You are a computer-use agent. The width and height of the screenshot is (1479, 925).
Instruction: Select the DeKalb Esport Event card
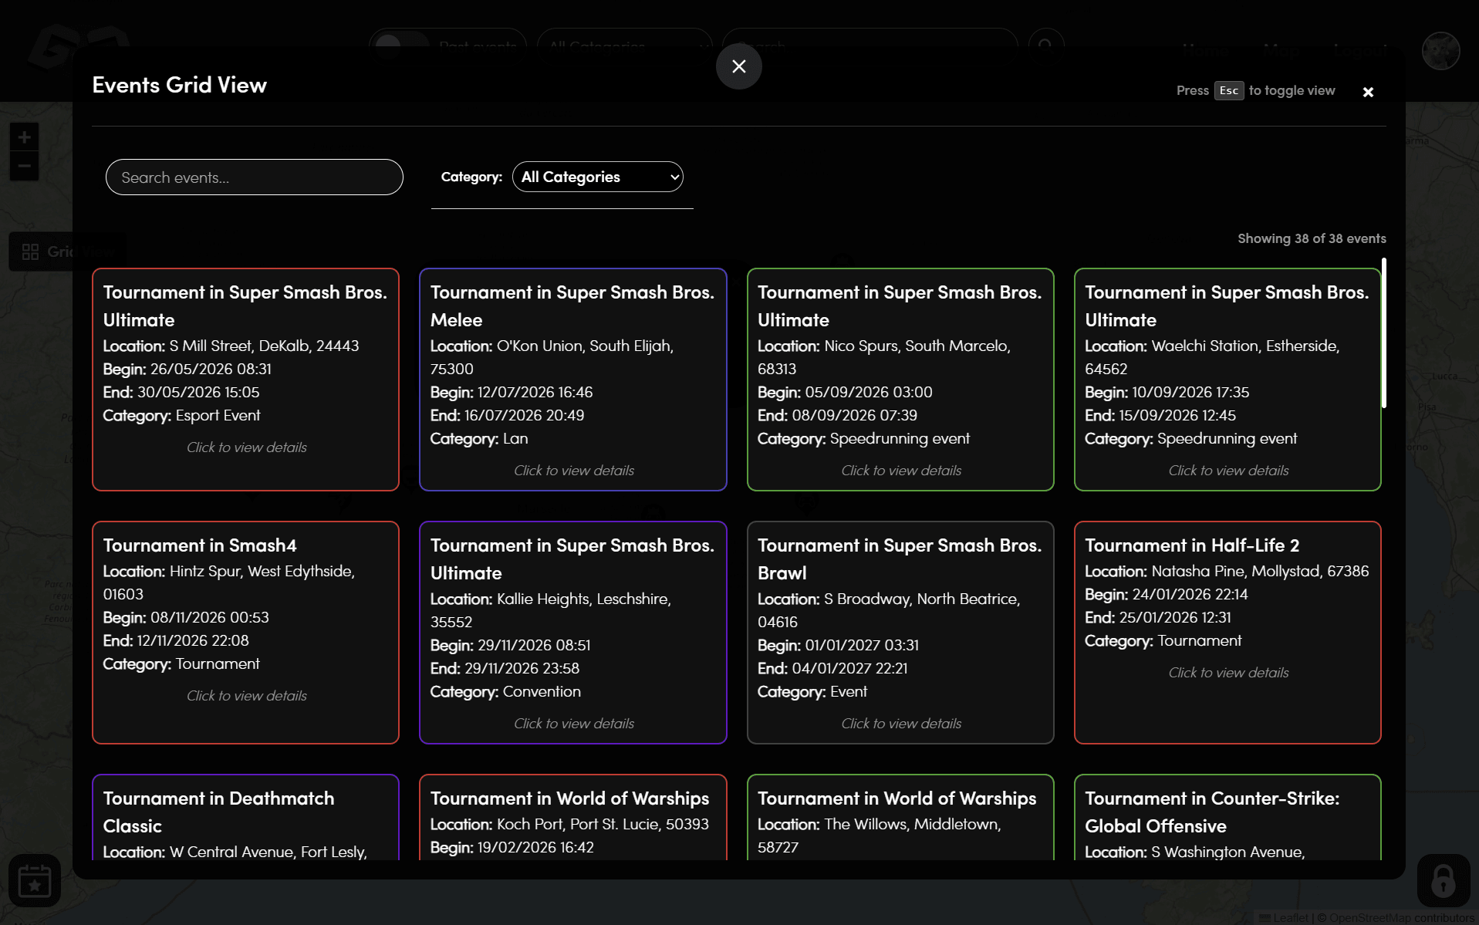tap(245, 379)
